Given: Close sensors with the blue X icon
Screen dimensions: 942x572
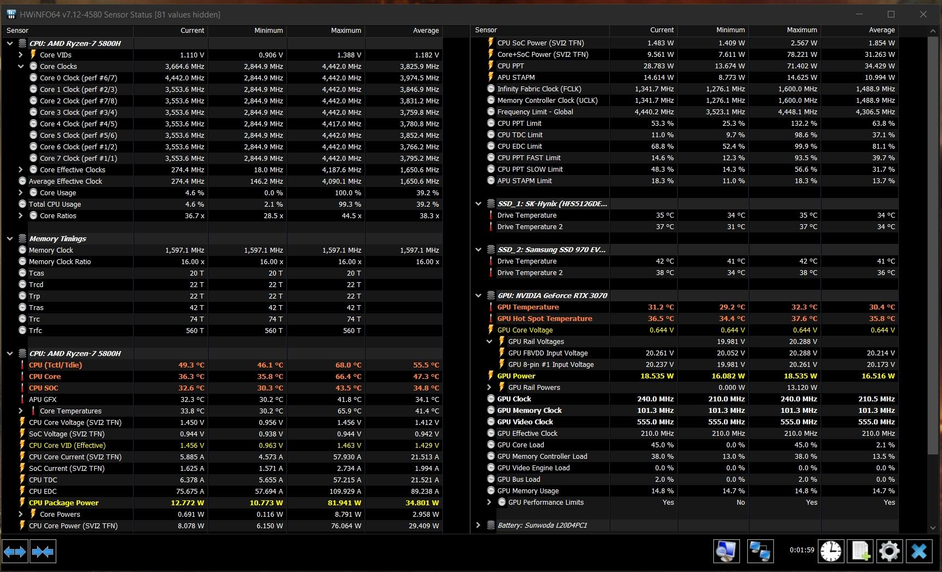Looking at the screenshot, I should click(x=919, y=551).
